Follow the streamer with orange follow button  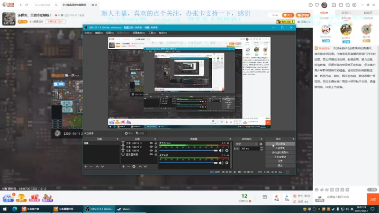pos(288,15)
